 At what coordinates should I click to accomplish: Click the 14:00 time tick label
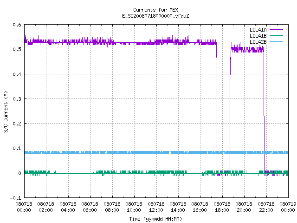(x=178, y=210)
